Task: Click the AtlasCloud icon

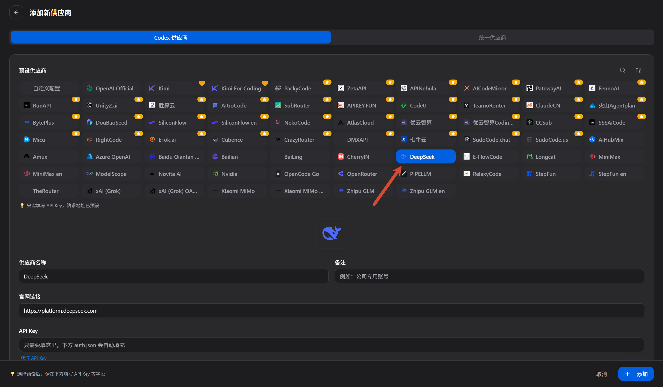Action: point(341,123)
